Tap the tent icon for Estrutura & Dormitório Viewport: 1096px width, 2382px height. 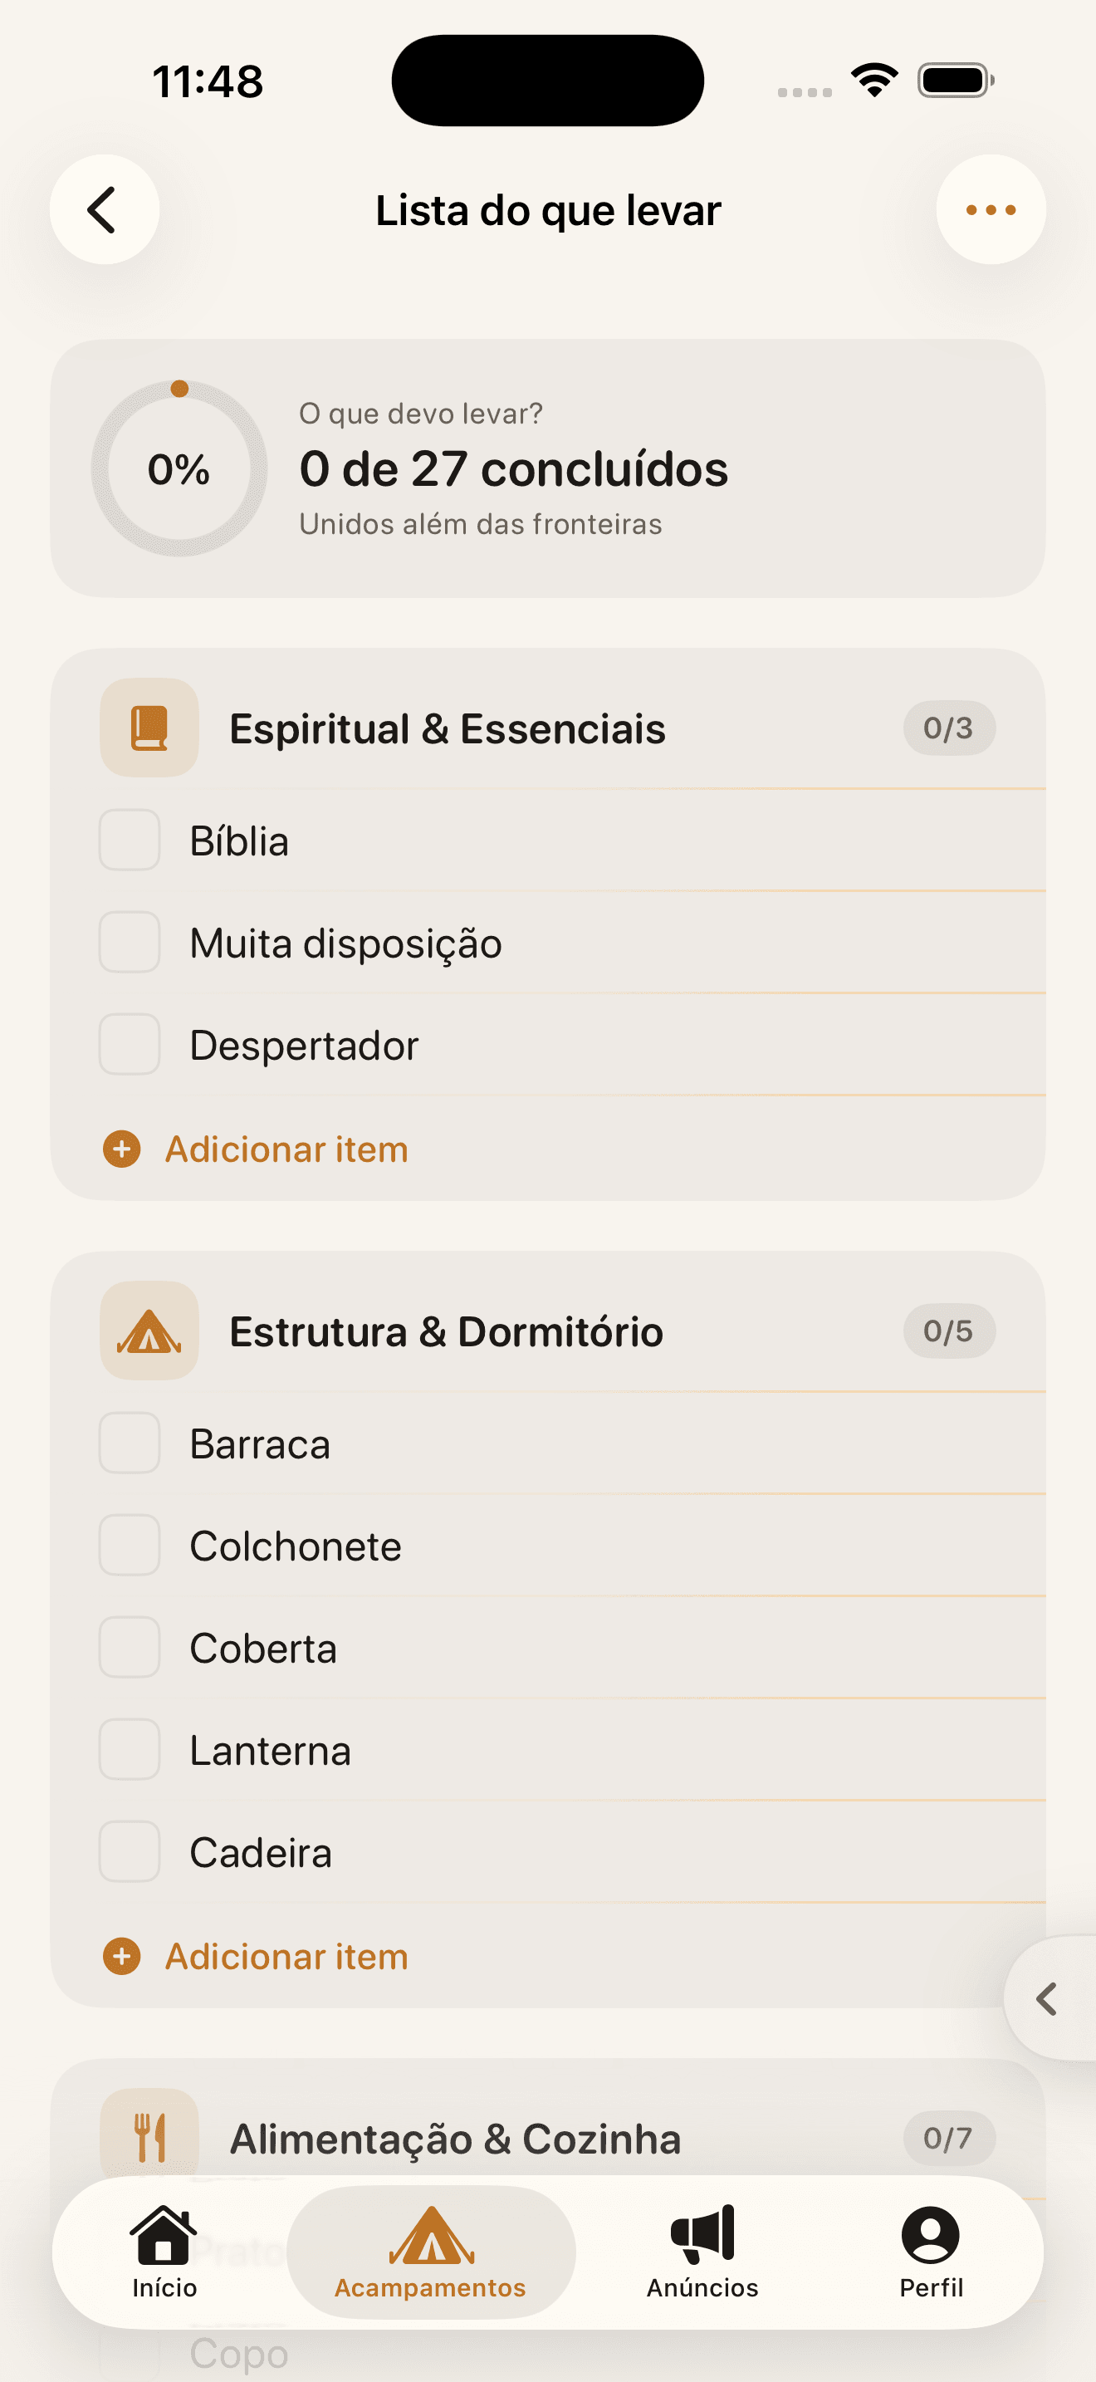coord(149,1331)
